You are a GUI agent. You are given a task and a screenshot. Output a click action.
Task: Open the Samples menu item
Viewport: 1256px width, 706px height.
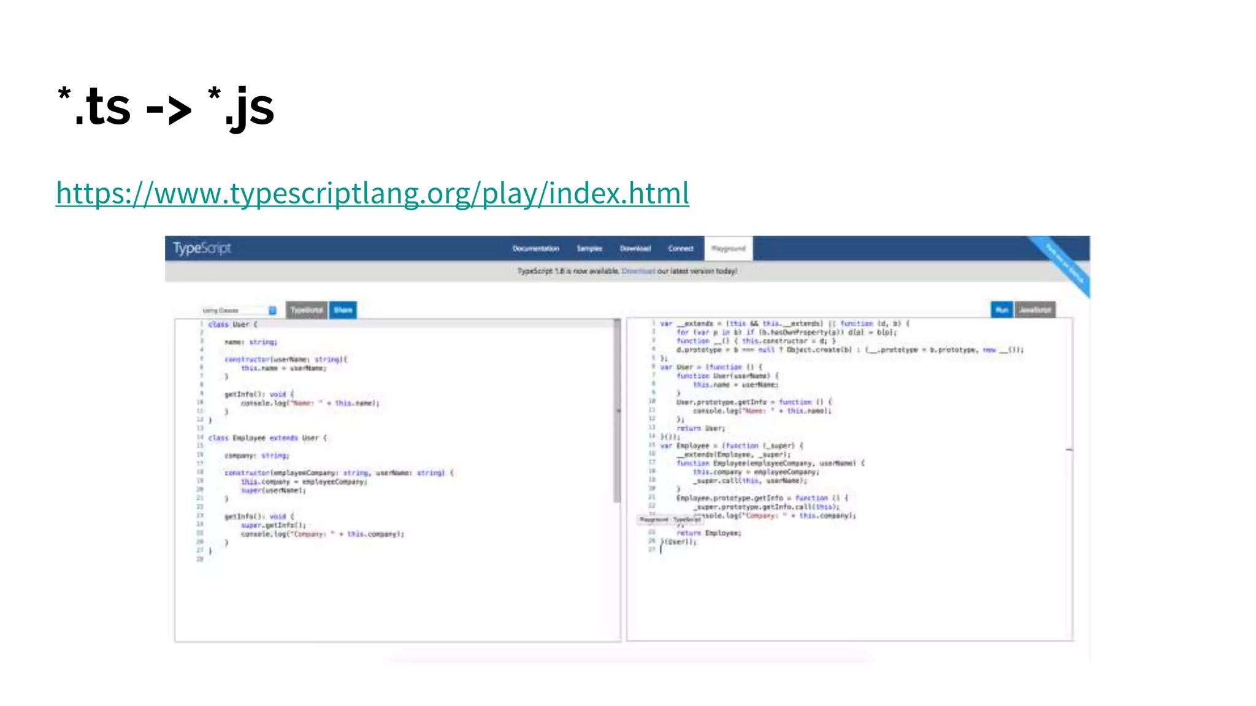coord(589,249)
